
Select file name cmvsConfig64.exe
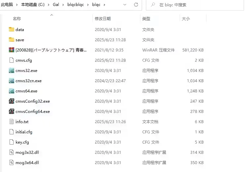click(x=33, y=112)
